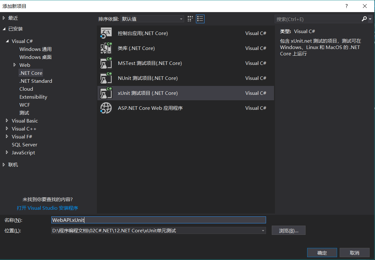Expand the 最近 node
The image size is (375, 260).
pyautogui.click(x=4, y=18)
